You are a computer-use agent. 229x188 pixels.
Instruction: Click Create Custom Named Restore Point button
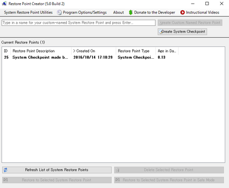(190, 23)
